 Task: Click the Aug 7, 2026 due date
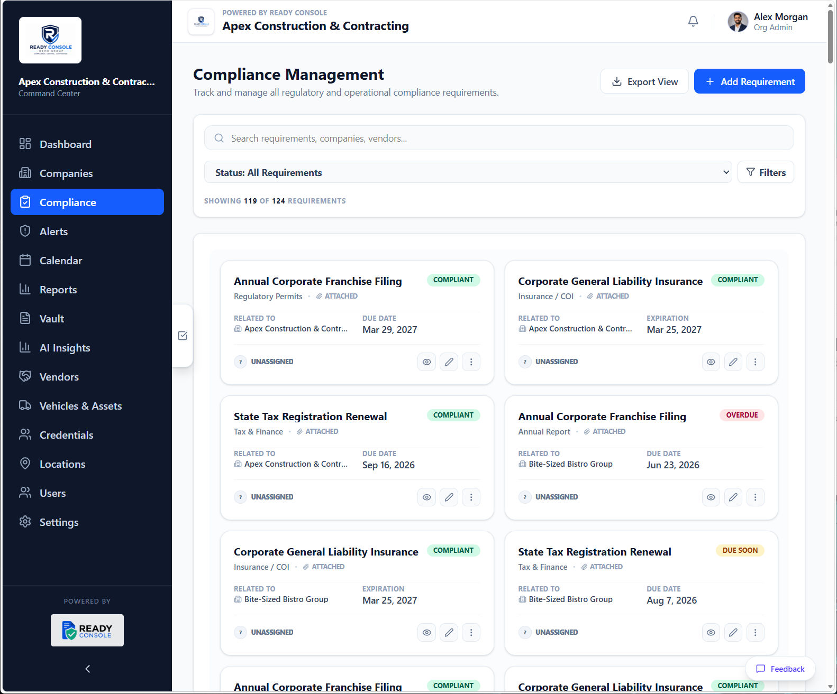point(671,600)
